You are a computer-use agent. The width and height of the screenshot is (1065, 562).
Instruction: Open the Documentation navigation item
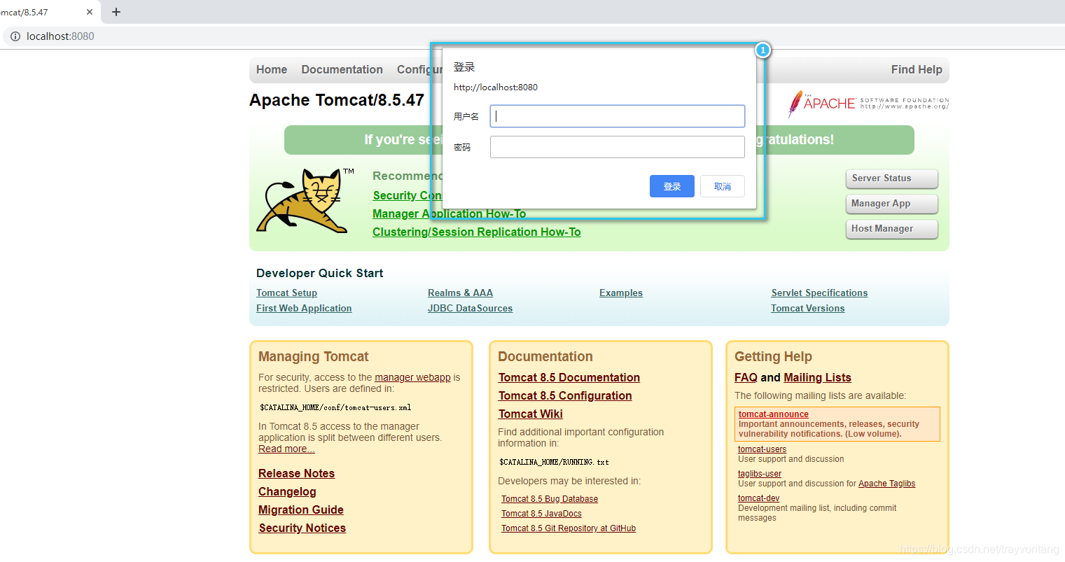coord(342,69)
